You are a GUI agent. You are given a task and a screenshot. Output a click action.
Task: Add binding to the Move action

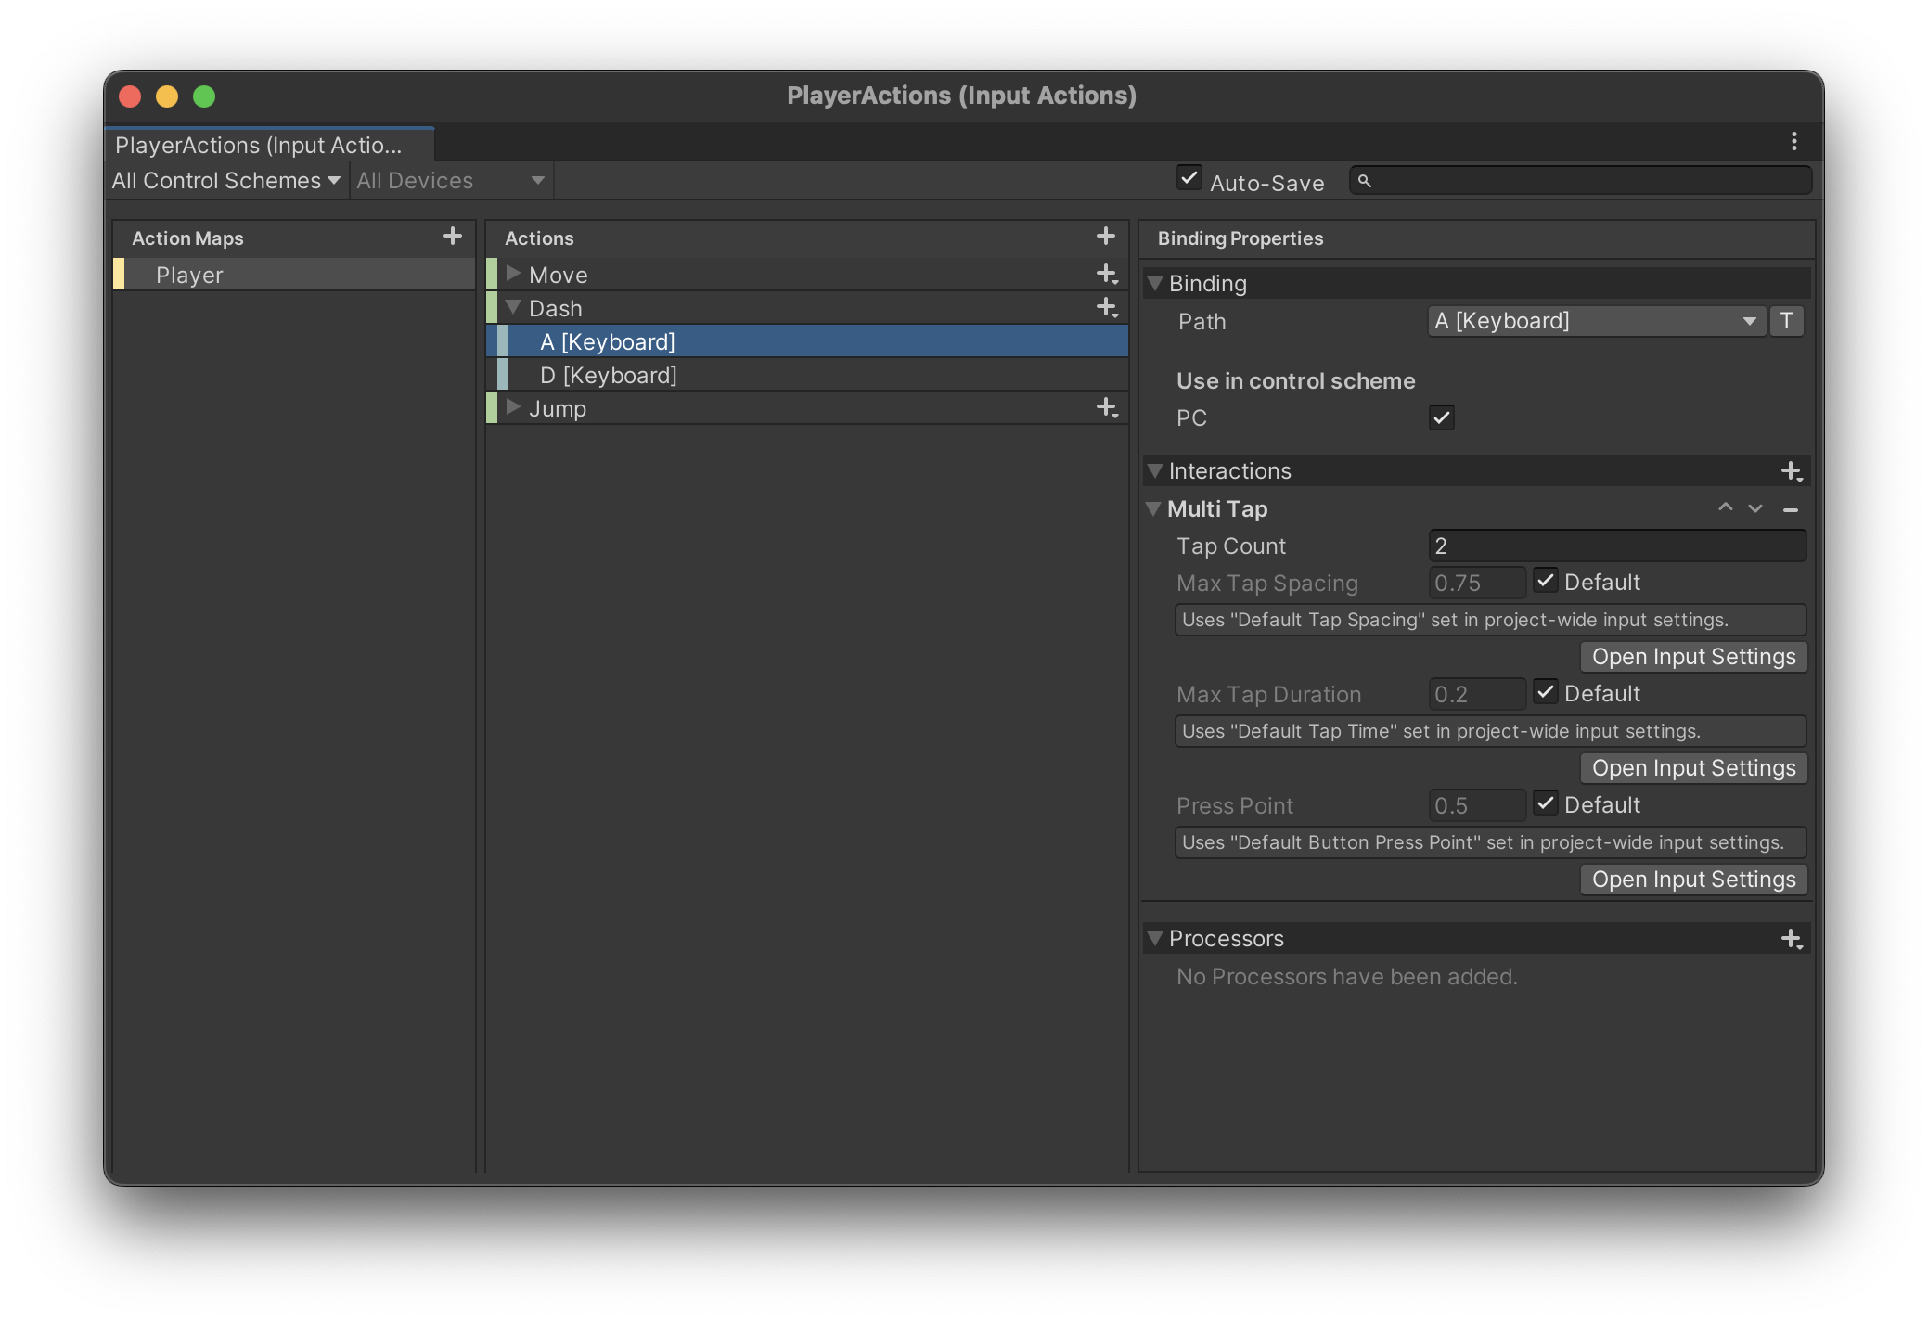pyautogui.click(x=1106, y=275)
